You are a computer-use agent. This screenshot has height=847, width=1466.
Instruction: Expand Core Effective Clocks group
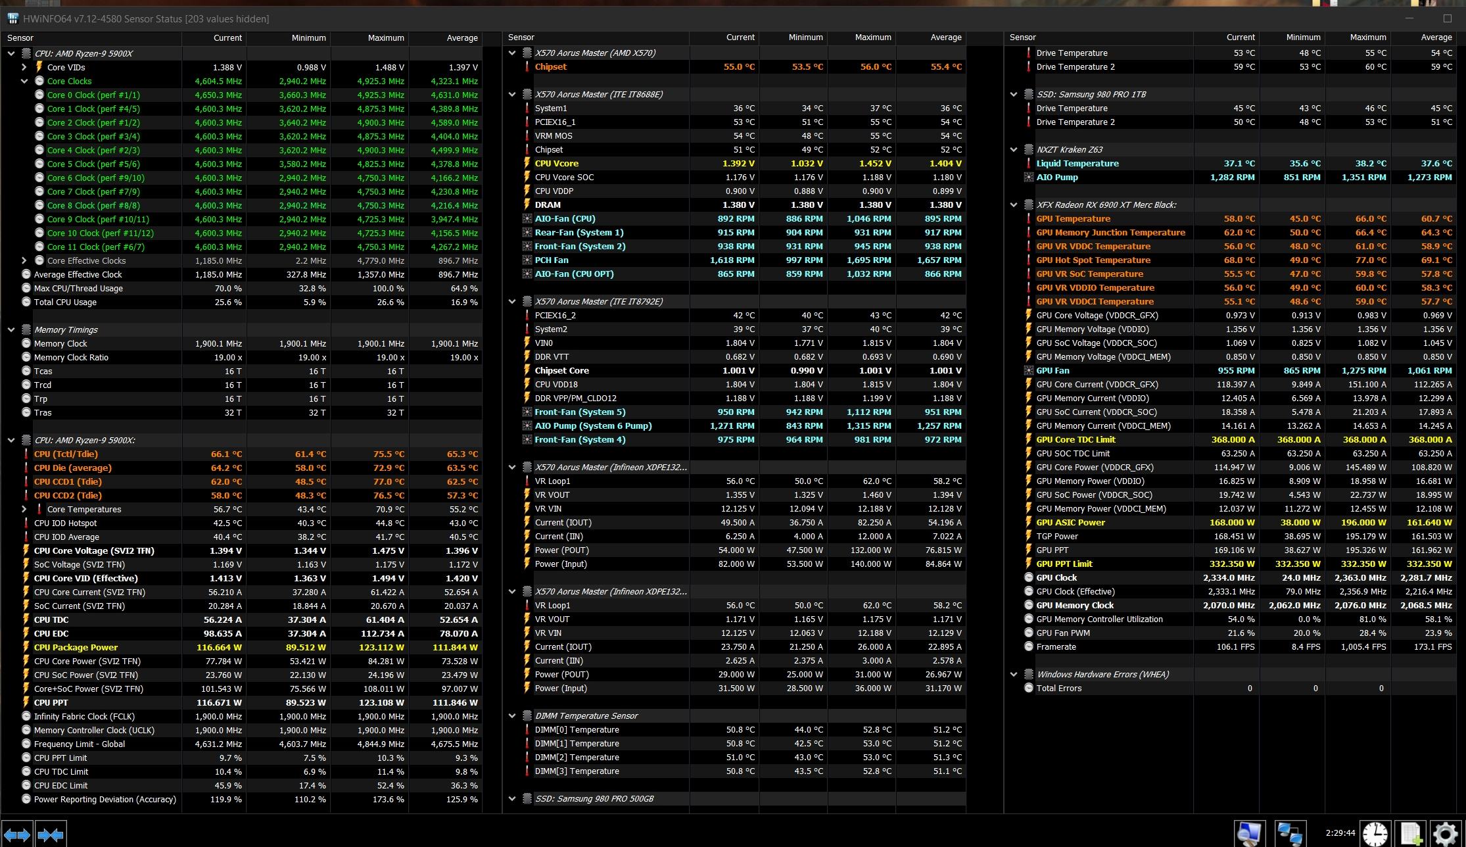[24, 260]
